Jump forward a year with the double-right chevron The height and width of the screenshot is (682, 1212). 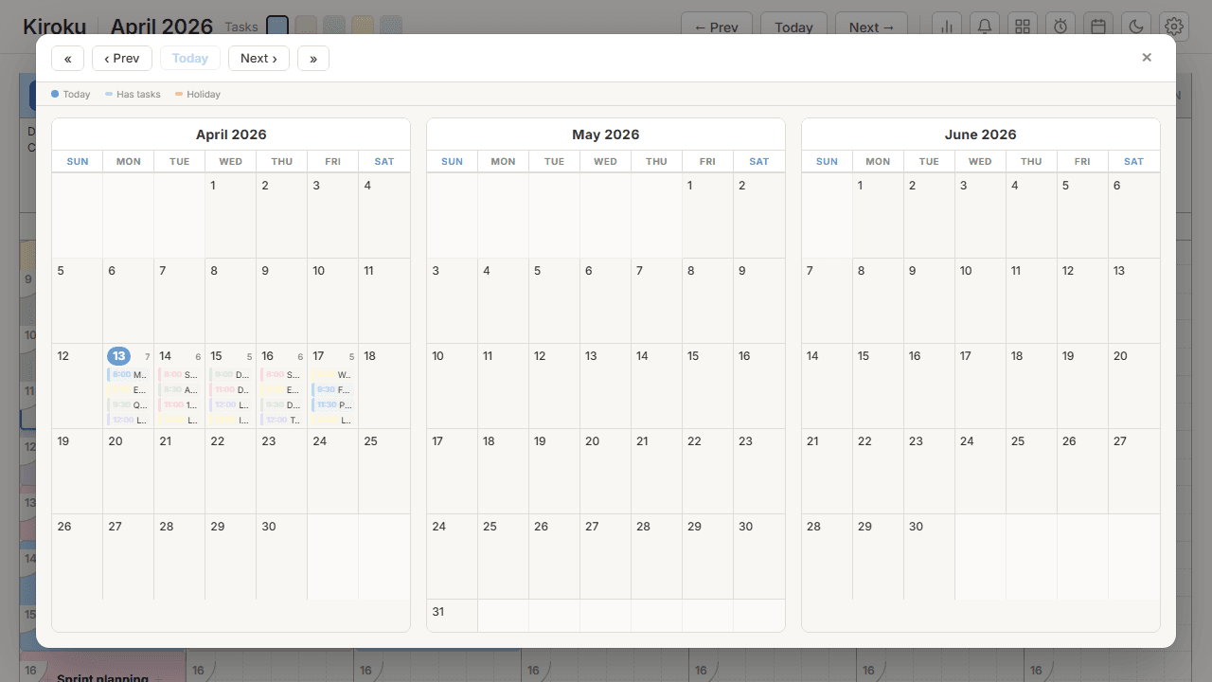tap(312, 58)
